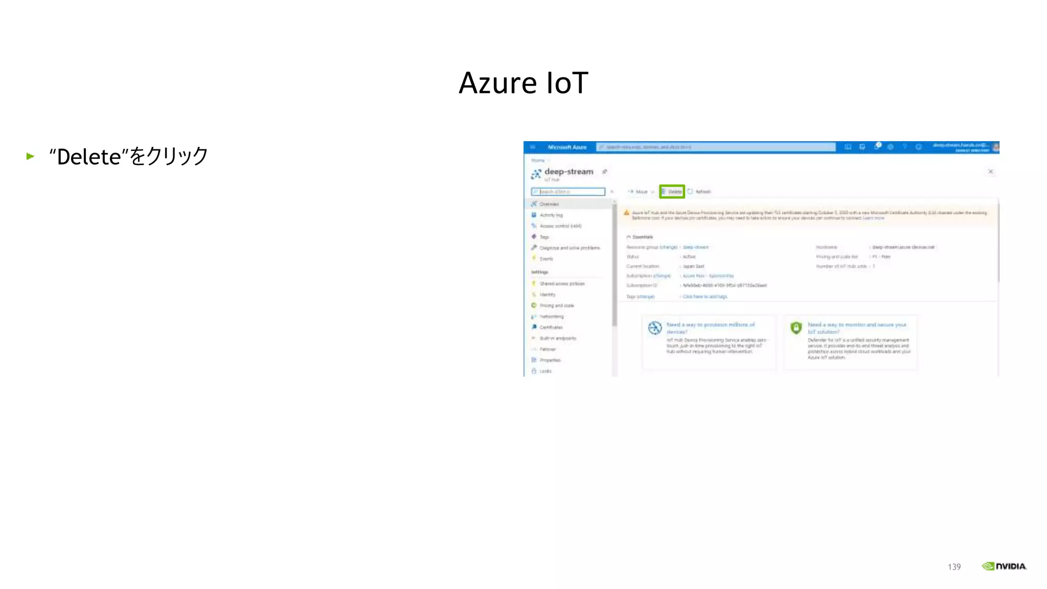Open the Azure portal hamburger menu
This screenshot has width=1047, height=589.
(532, 147)
